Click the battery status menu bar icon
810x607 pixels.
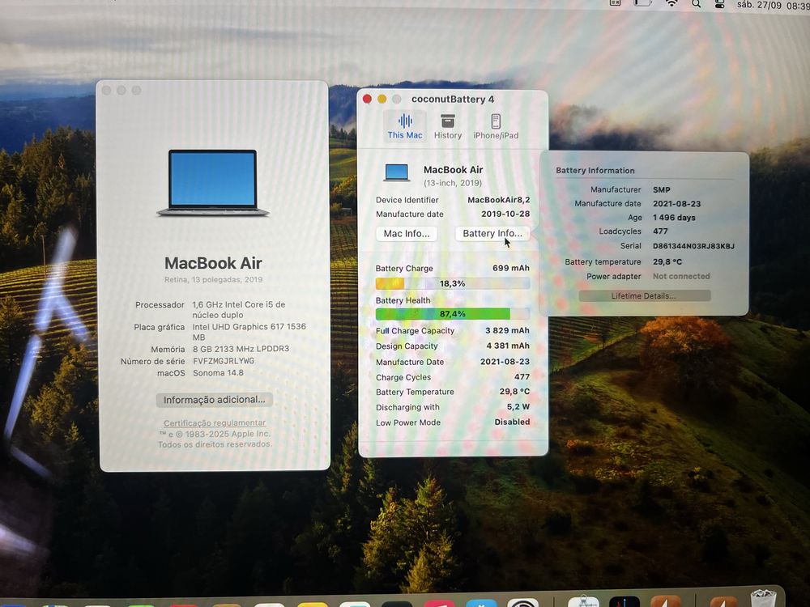point(642,3)
